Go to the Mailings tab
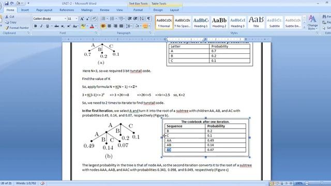 [87, 10]
